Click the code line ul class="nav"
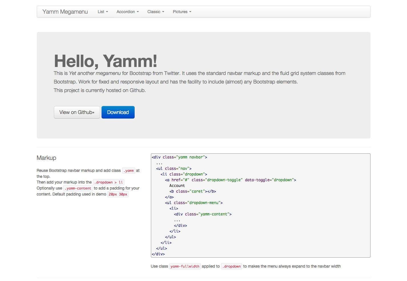The height and width of the screenshot is (281, 407). [174, 168]
